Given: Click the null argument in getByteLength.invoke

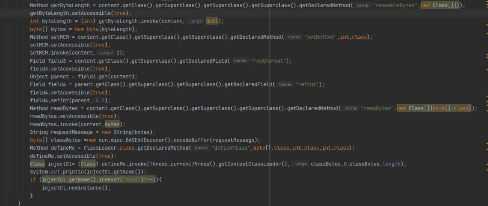Looking at the screenshot, I should click(x=212, y=21).
